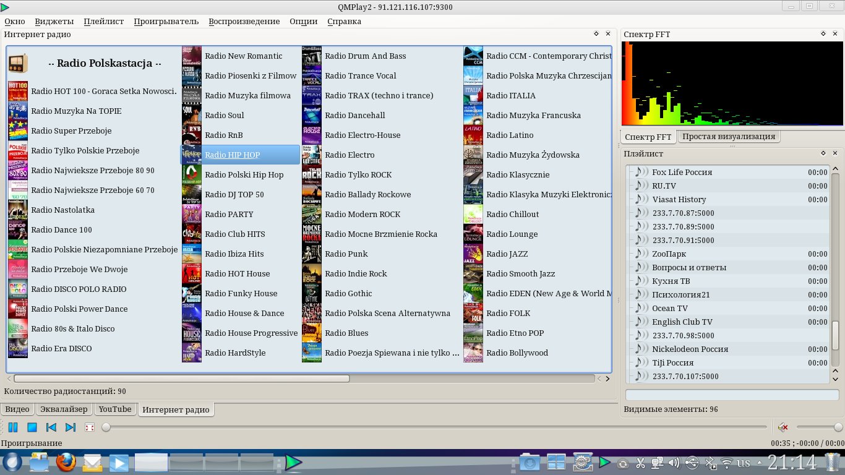Select Radio Dance 100 icon
The image size is (845, 475).
point(18,229)
